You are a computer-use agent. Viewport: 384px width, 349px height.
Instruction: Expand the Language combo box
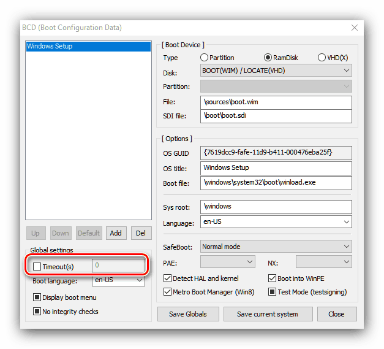coord(276,221)
